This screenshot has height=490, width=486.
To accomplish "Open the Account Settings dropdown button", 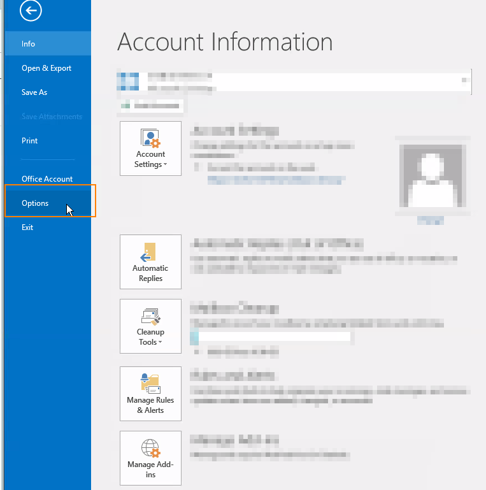I will (150, 148).
